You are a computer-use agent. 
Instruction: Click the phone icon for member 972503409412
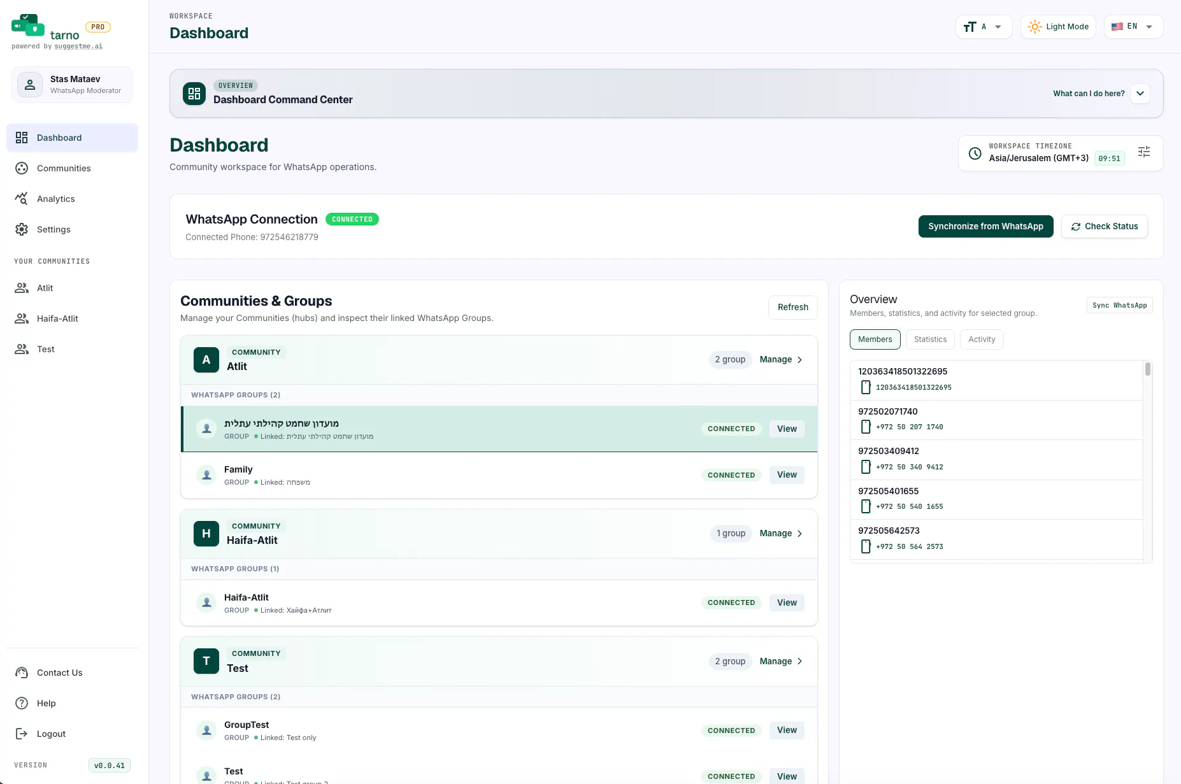click(x=866, y=467)
